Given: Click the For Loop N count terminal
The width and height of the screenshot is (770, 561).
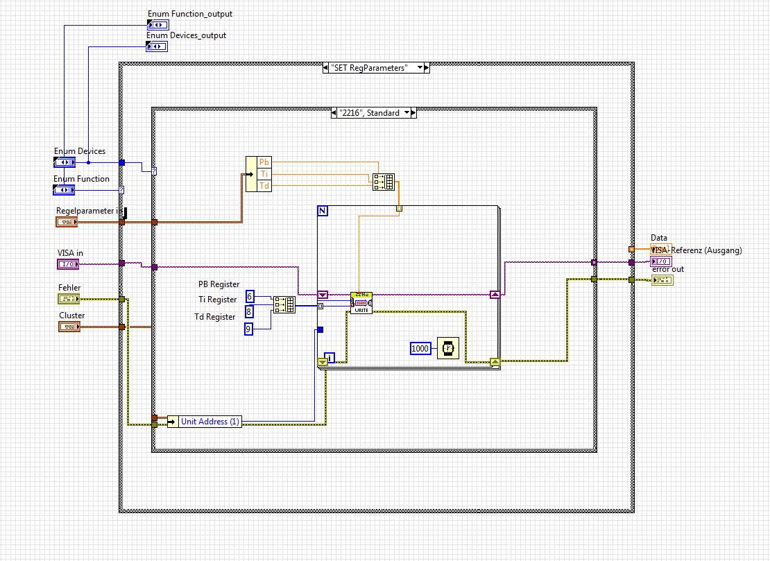Looking at the screenshot, I should [323, 211].
